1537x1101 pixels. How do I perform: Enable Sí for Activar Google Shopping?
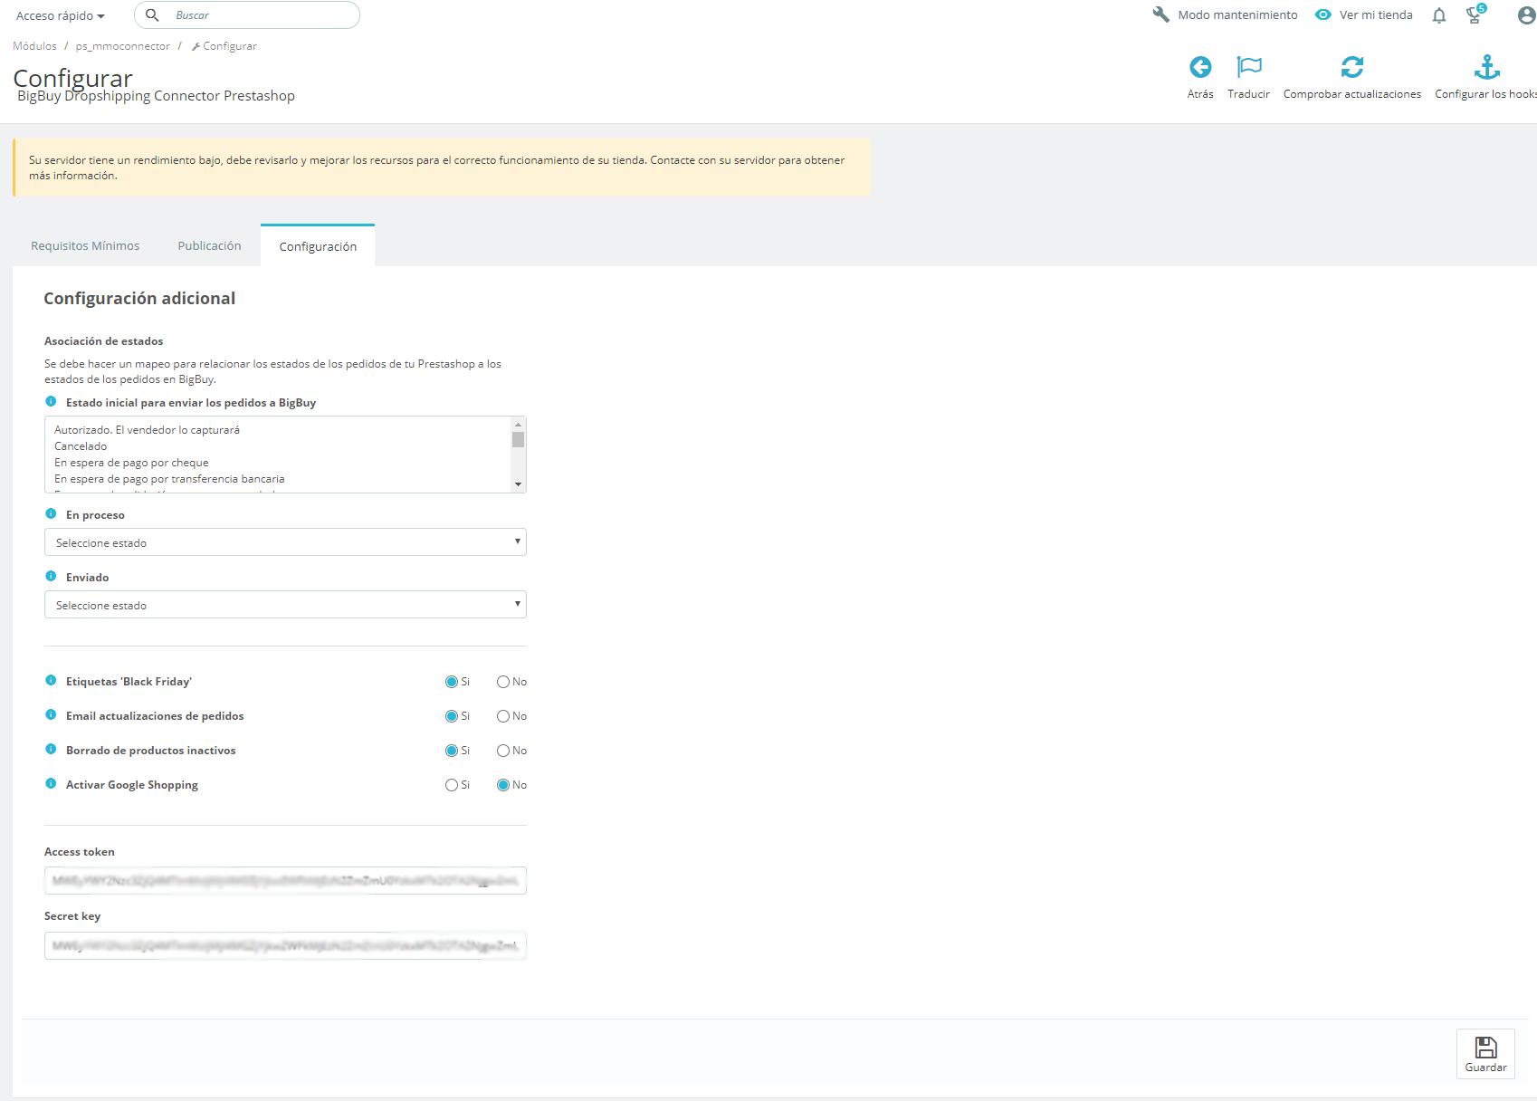click(452, 785)
